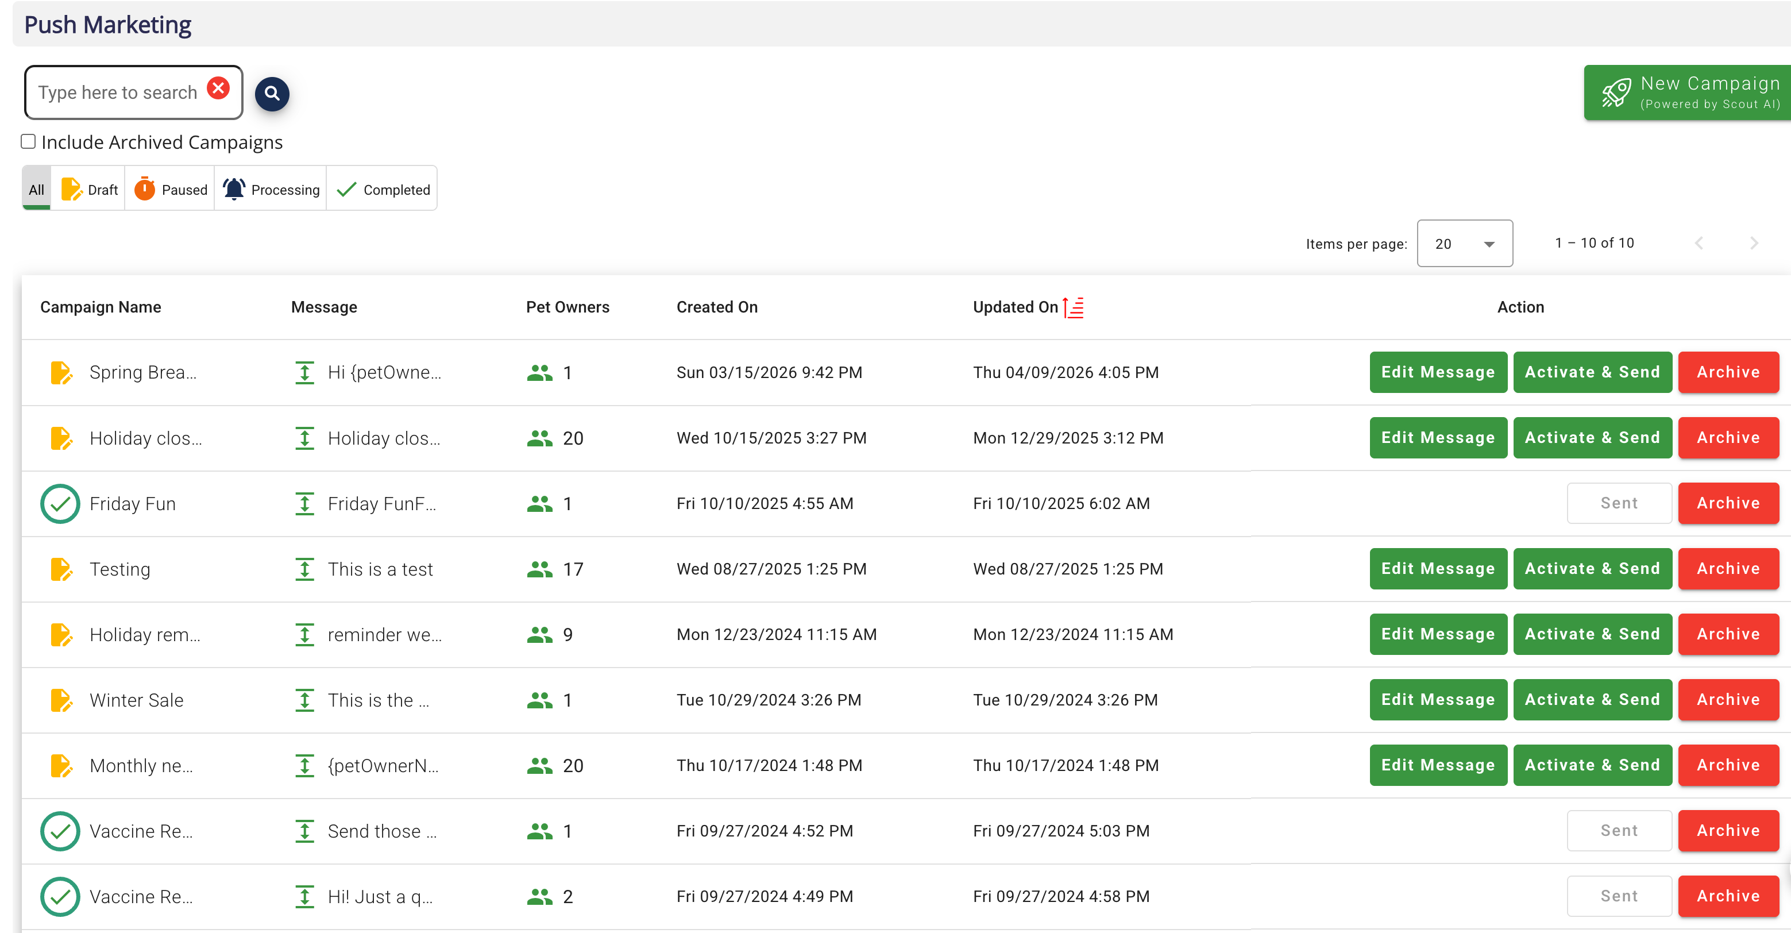Archive the Friday Fun campaign
1791x933 pixels.
[x=1728, y=503]
